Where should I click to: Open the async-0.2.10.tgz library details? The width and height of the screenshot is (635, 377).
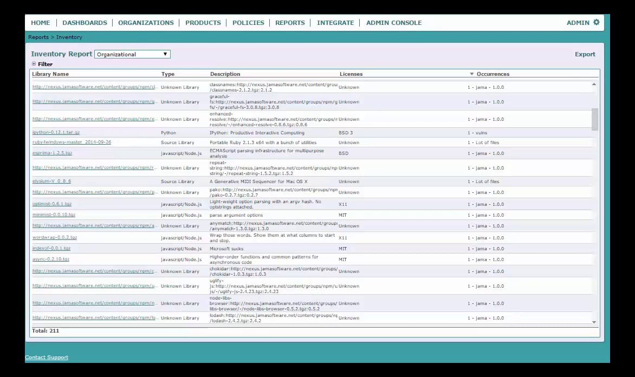(x=50, y=259)
